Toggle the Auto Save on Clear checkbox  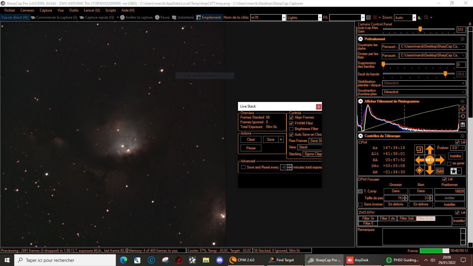[291, 135]
